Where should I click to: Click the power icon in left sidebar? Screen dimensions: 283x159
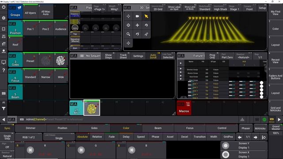[4, 7]
